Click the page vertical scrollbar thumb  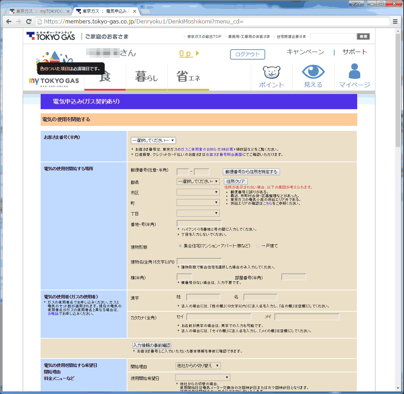[x=398, y=90]
